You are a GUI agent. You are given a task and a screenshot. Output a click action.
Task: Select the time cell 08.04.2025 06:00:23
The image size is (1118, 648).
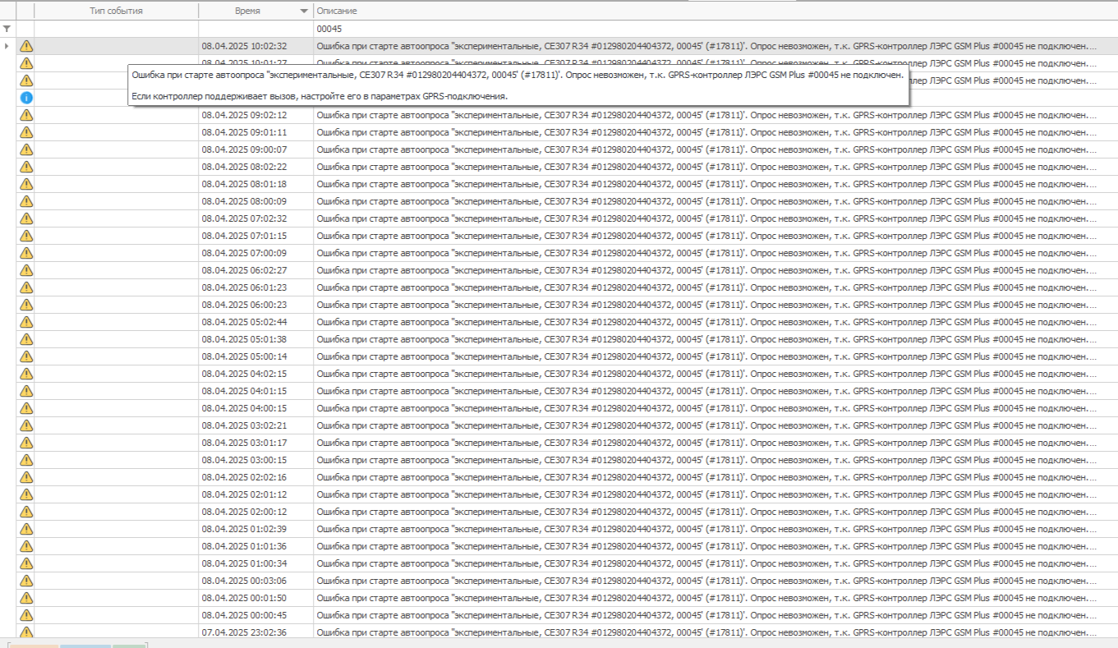click(255, 305)
